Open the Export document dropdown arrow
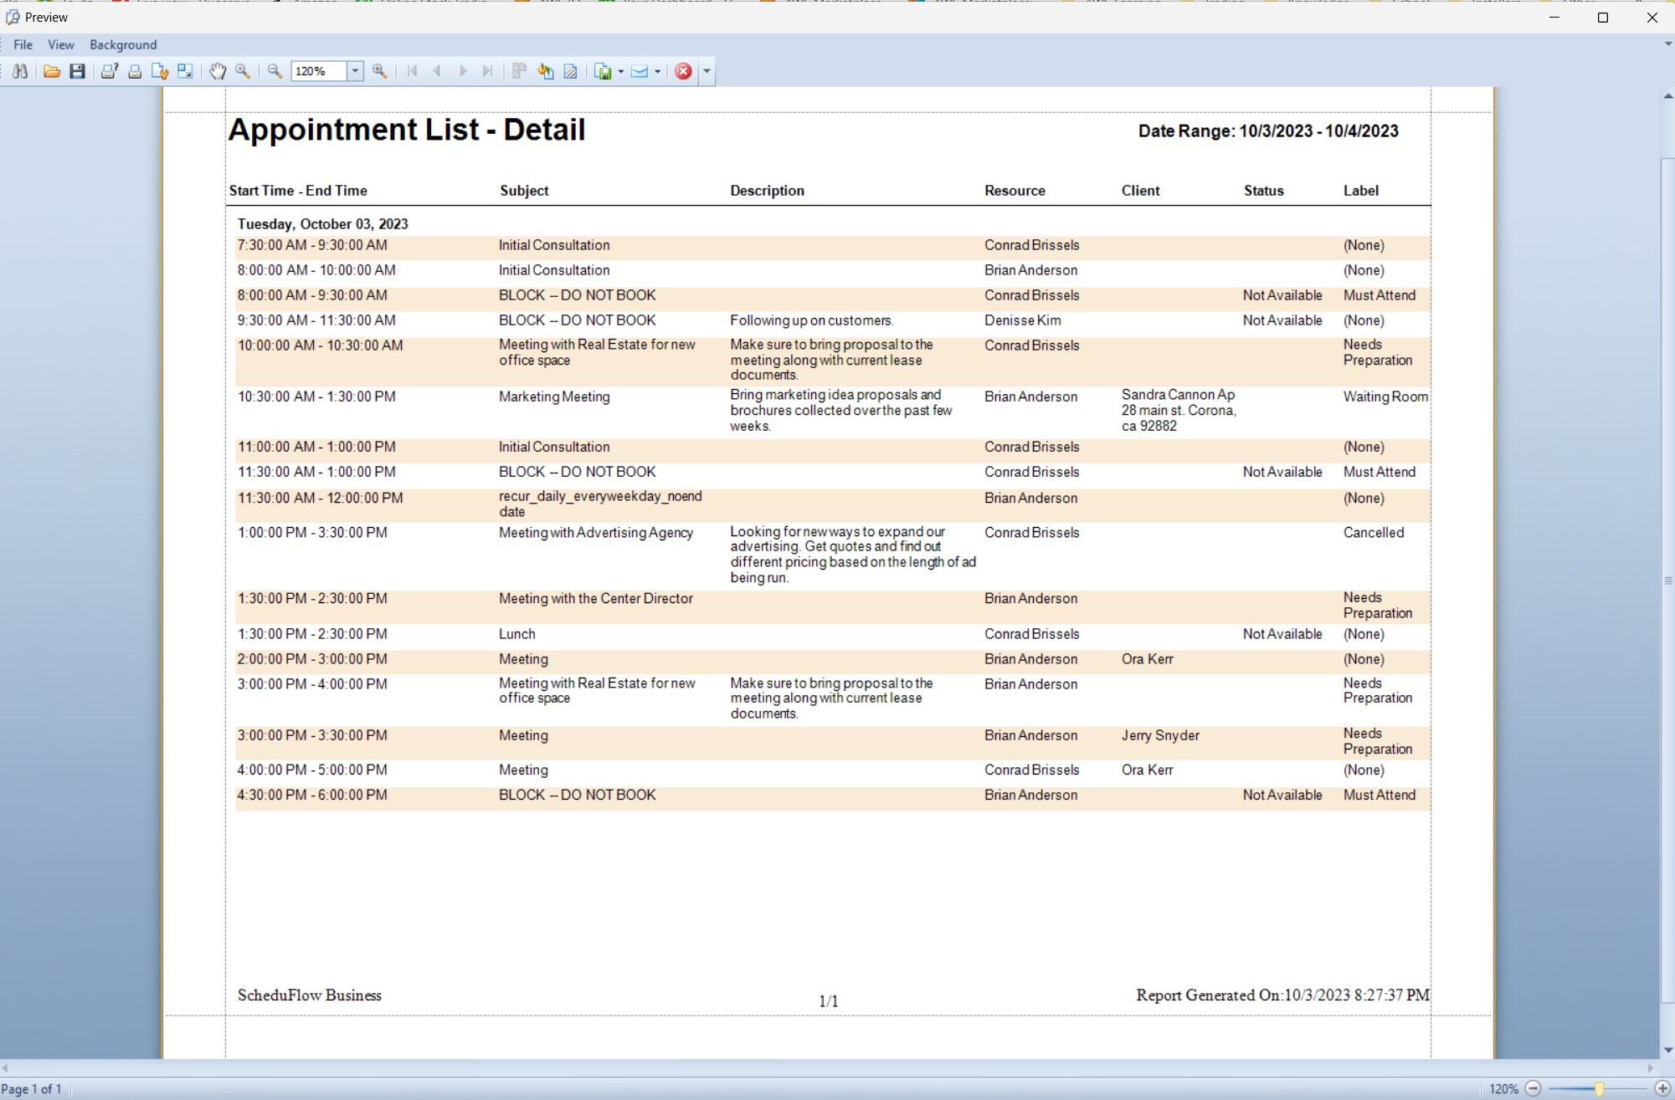Viewport: 1675px width, 1100px height. 620,71
